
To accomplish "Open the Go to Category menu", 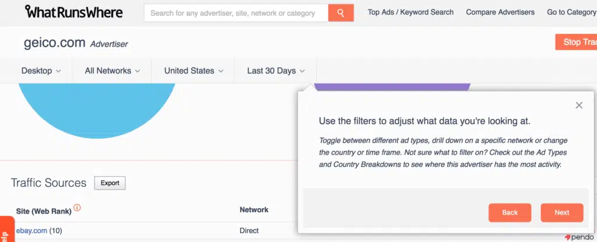I will (x=571, y=12).
